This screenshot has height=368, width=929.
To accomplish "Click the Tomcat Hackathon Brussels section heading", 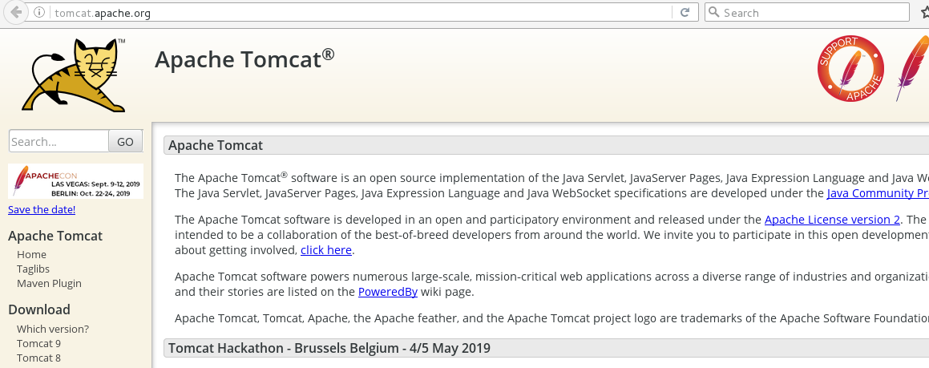I will point(329,348).
